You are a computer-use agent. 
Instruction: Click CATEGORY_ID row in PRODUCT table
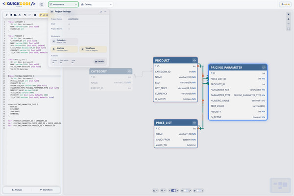[175, 72]
